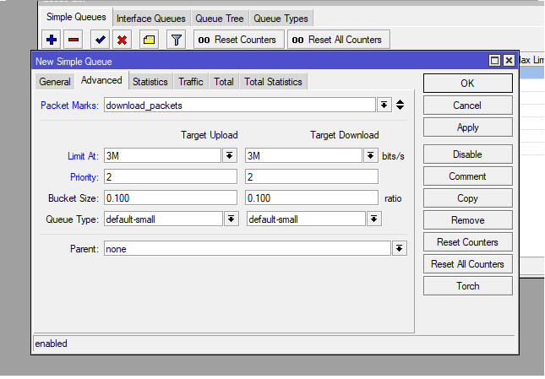Screen dimensions: 545x379
Task: Switch to the Queue Tree tab
Action: (221, 18)
